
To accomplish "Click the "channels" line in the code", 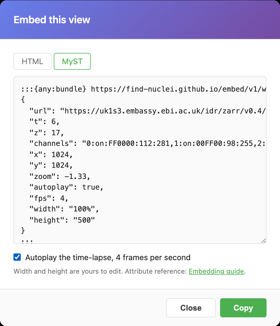I will click(x=148, y=143).
